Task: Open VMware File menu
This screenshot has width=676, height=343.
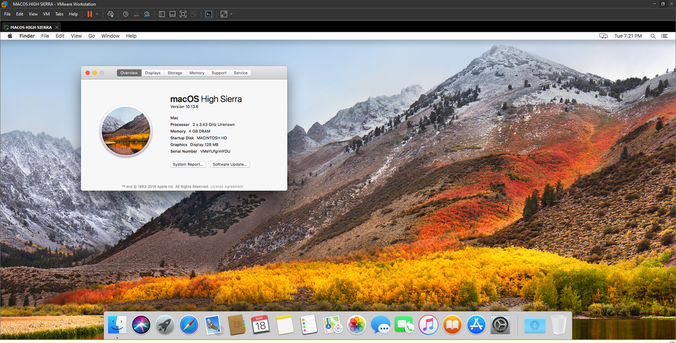Action: coord(7,14)
